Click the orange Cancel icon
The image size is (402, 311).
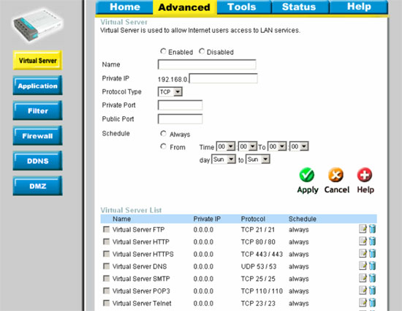(x=336, y=175)
